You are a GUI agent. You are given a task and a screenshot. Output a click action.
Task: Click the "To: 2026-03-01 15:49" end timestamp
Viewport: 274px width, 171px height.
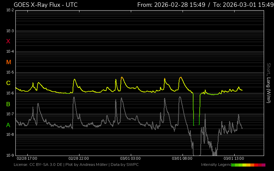pos(244,5)
